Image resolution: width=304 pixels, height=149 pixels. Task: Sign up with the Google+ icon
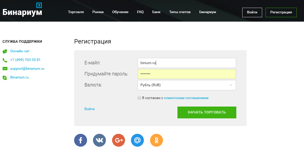[119, 140]
